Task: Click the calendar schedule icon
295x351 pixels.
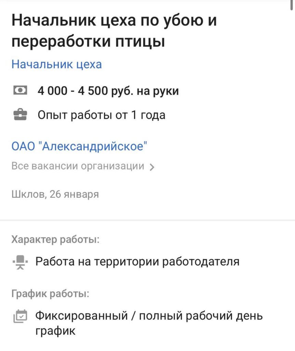Action: point(20,316)
